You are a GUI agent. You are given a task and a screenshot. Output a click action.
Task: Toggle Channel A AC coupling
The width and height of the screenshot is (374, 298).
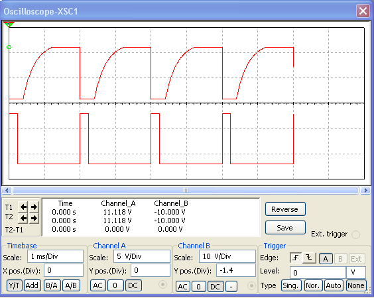98,285
